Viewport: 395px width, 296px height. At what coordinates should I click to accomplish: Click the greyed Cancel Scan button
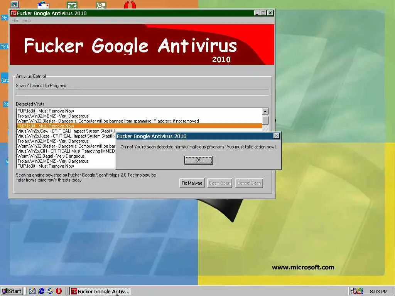249,183
